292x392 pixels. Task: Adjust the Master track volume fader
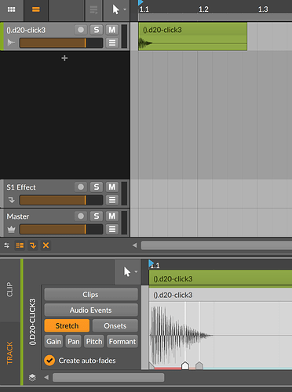pos(61,230)
